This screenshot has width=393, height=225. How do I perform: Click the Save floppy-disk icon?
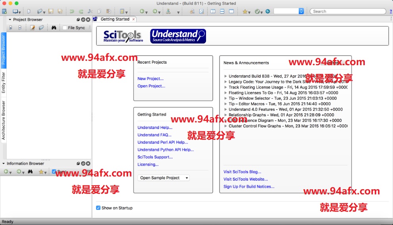(x=51, y=11)
